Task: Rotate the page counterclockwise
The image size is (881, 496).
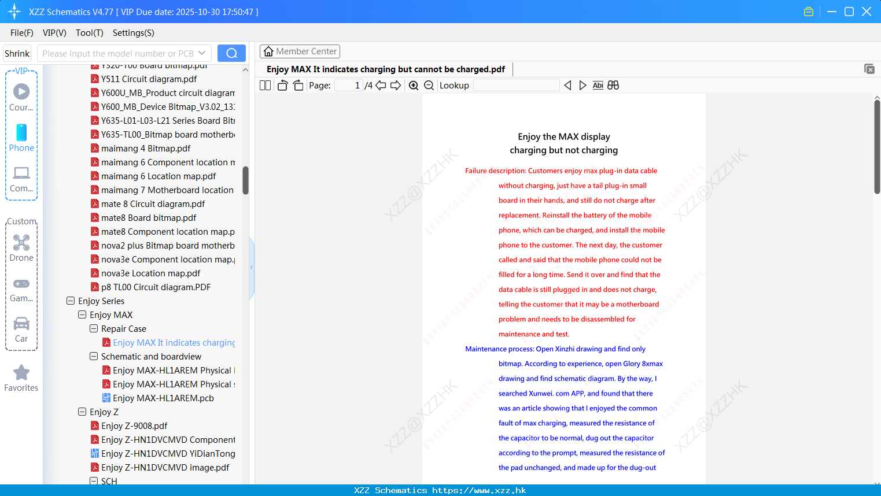Action: (282, 85)
